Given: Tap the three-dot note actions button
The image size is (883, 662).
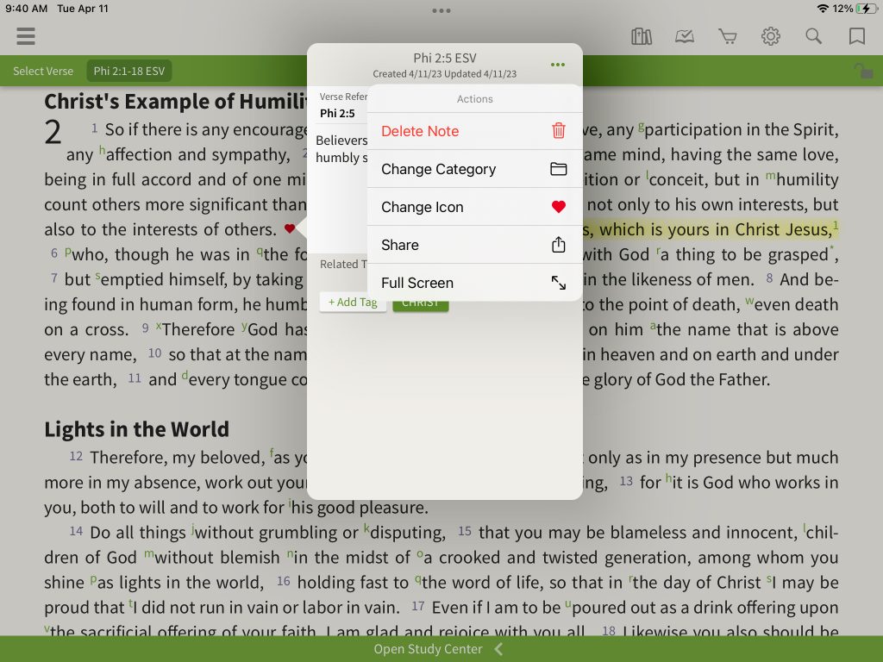Looking at the screenshot, I should pyautogui.click(x=558, y=65).
